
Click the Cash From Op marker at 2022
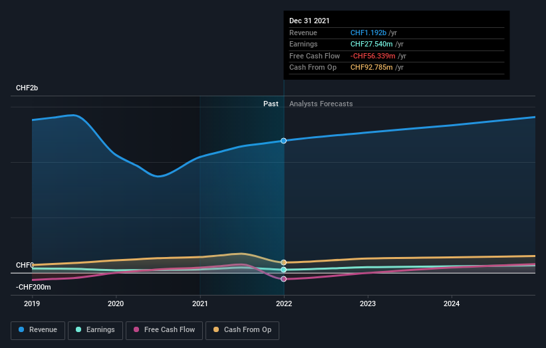(284, 262)
